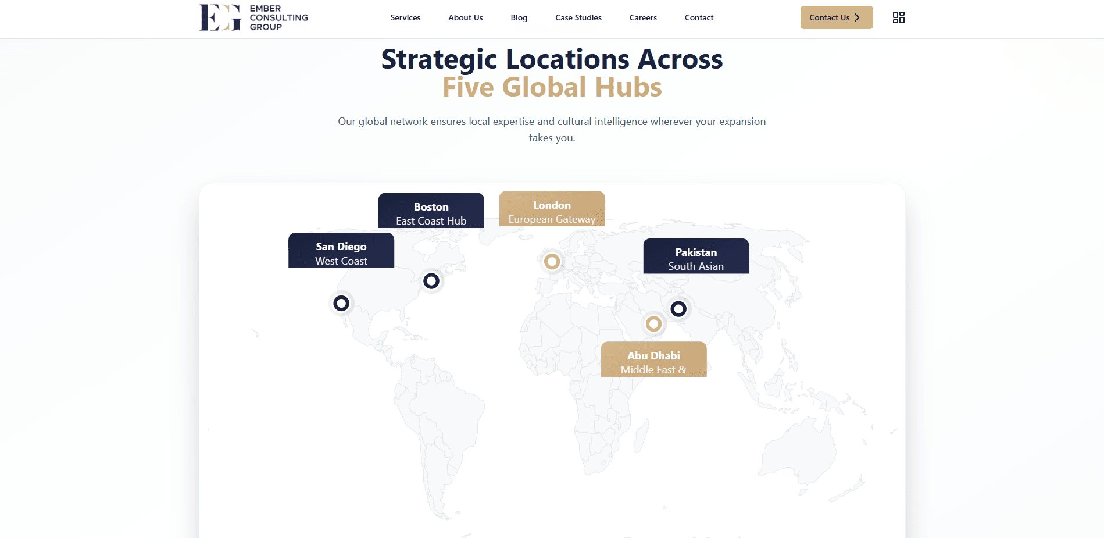Select the San Diego West Coast label

[341, 251]
